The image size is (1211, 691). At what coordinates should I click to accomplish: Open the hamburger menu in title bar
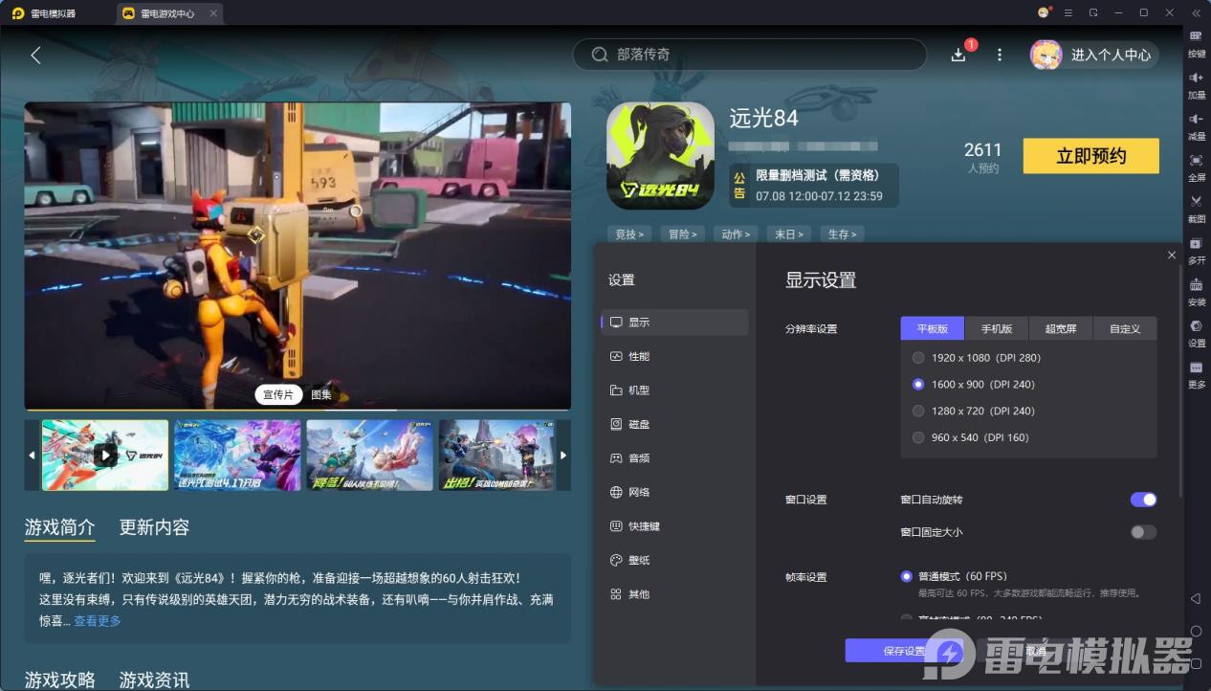point(1068,12)
